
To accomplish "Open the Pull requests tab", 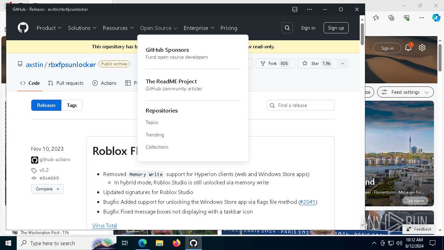I will (66, 83).
